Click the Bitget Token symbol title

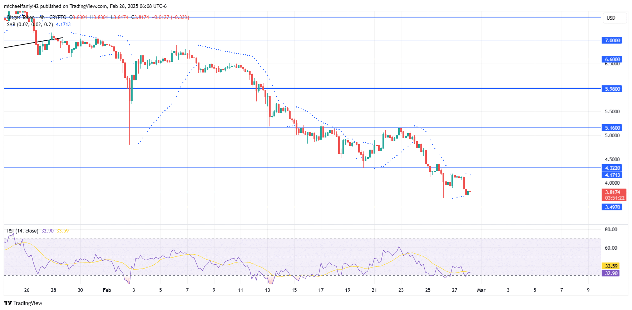[x=21, y=17]
